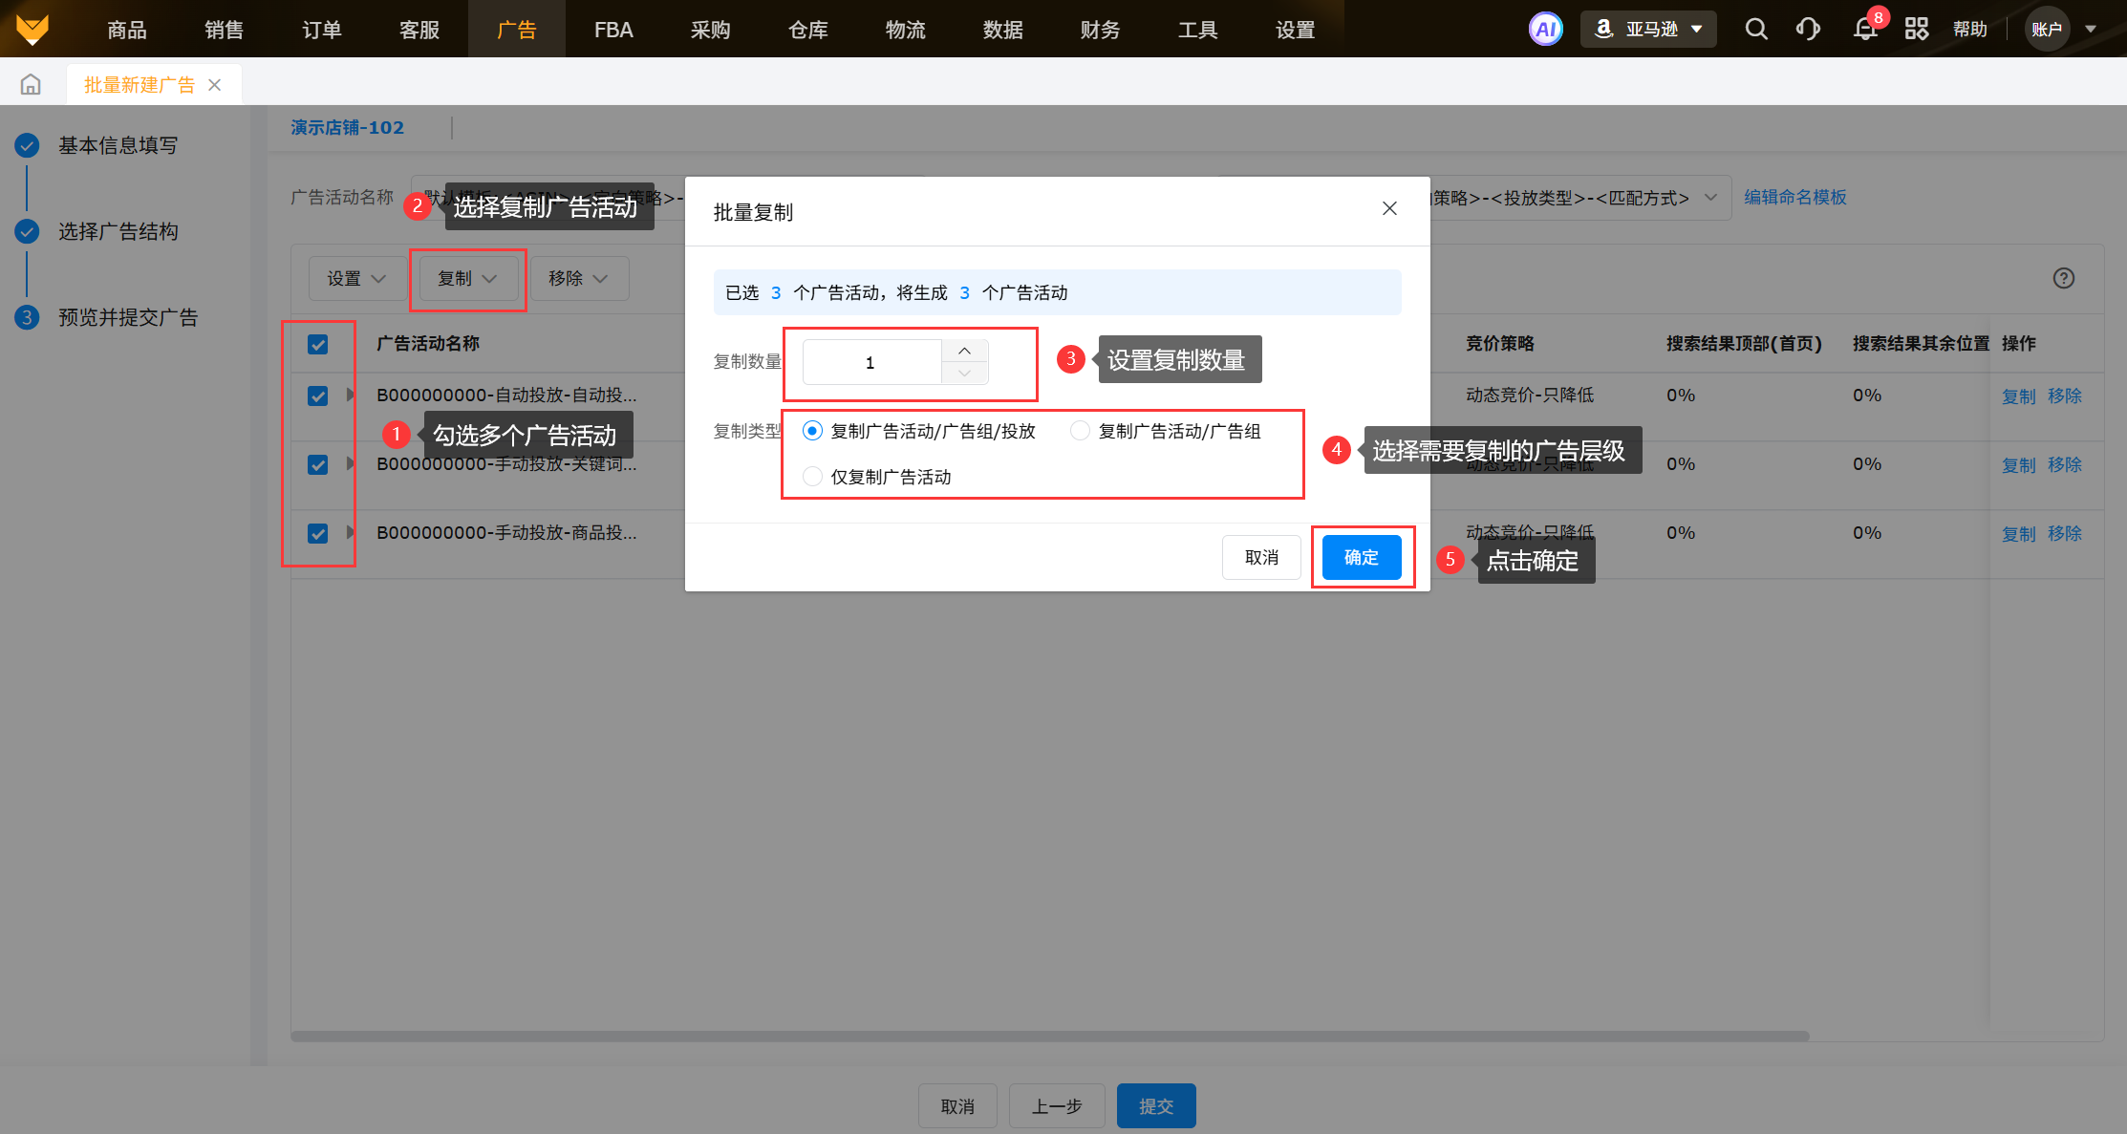Open the 移除 dropdown button
The height and width of the screenshot is (1134, 2127).
(578, 278)
